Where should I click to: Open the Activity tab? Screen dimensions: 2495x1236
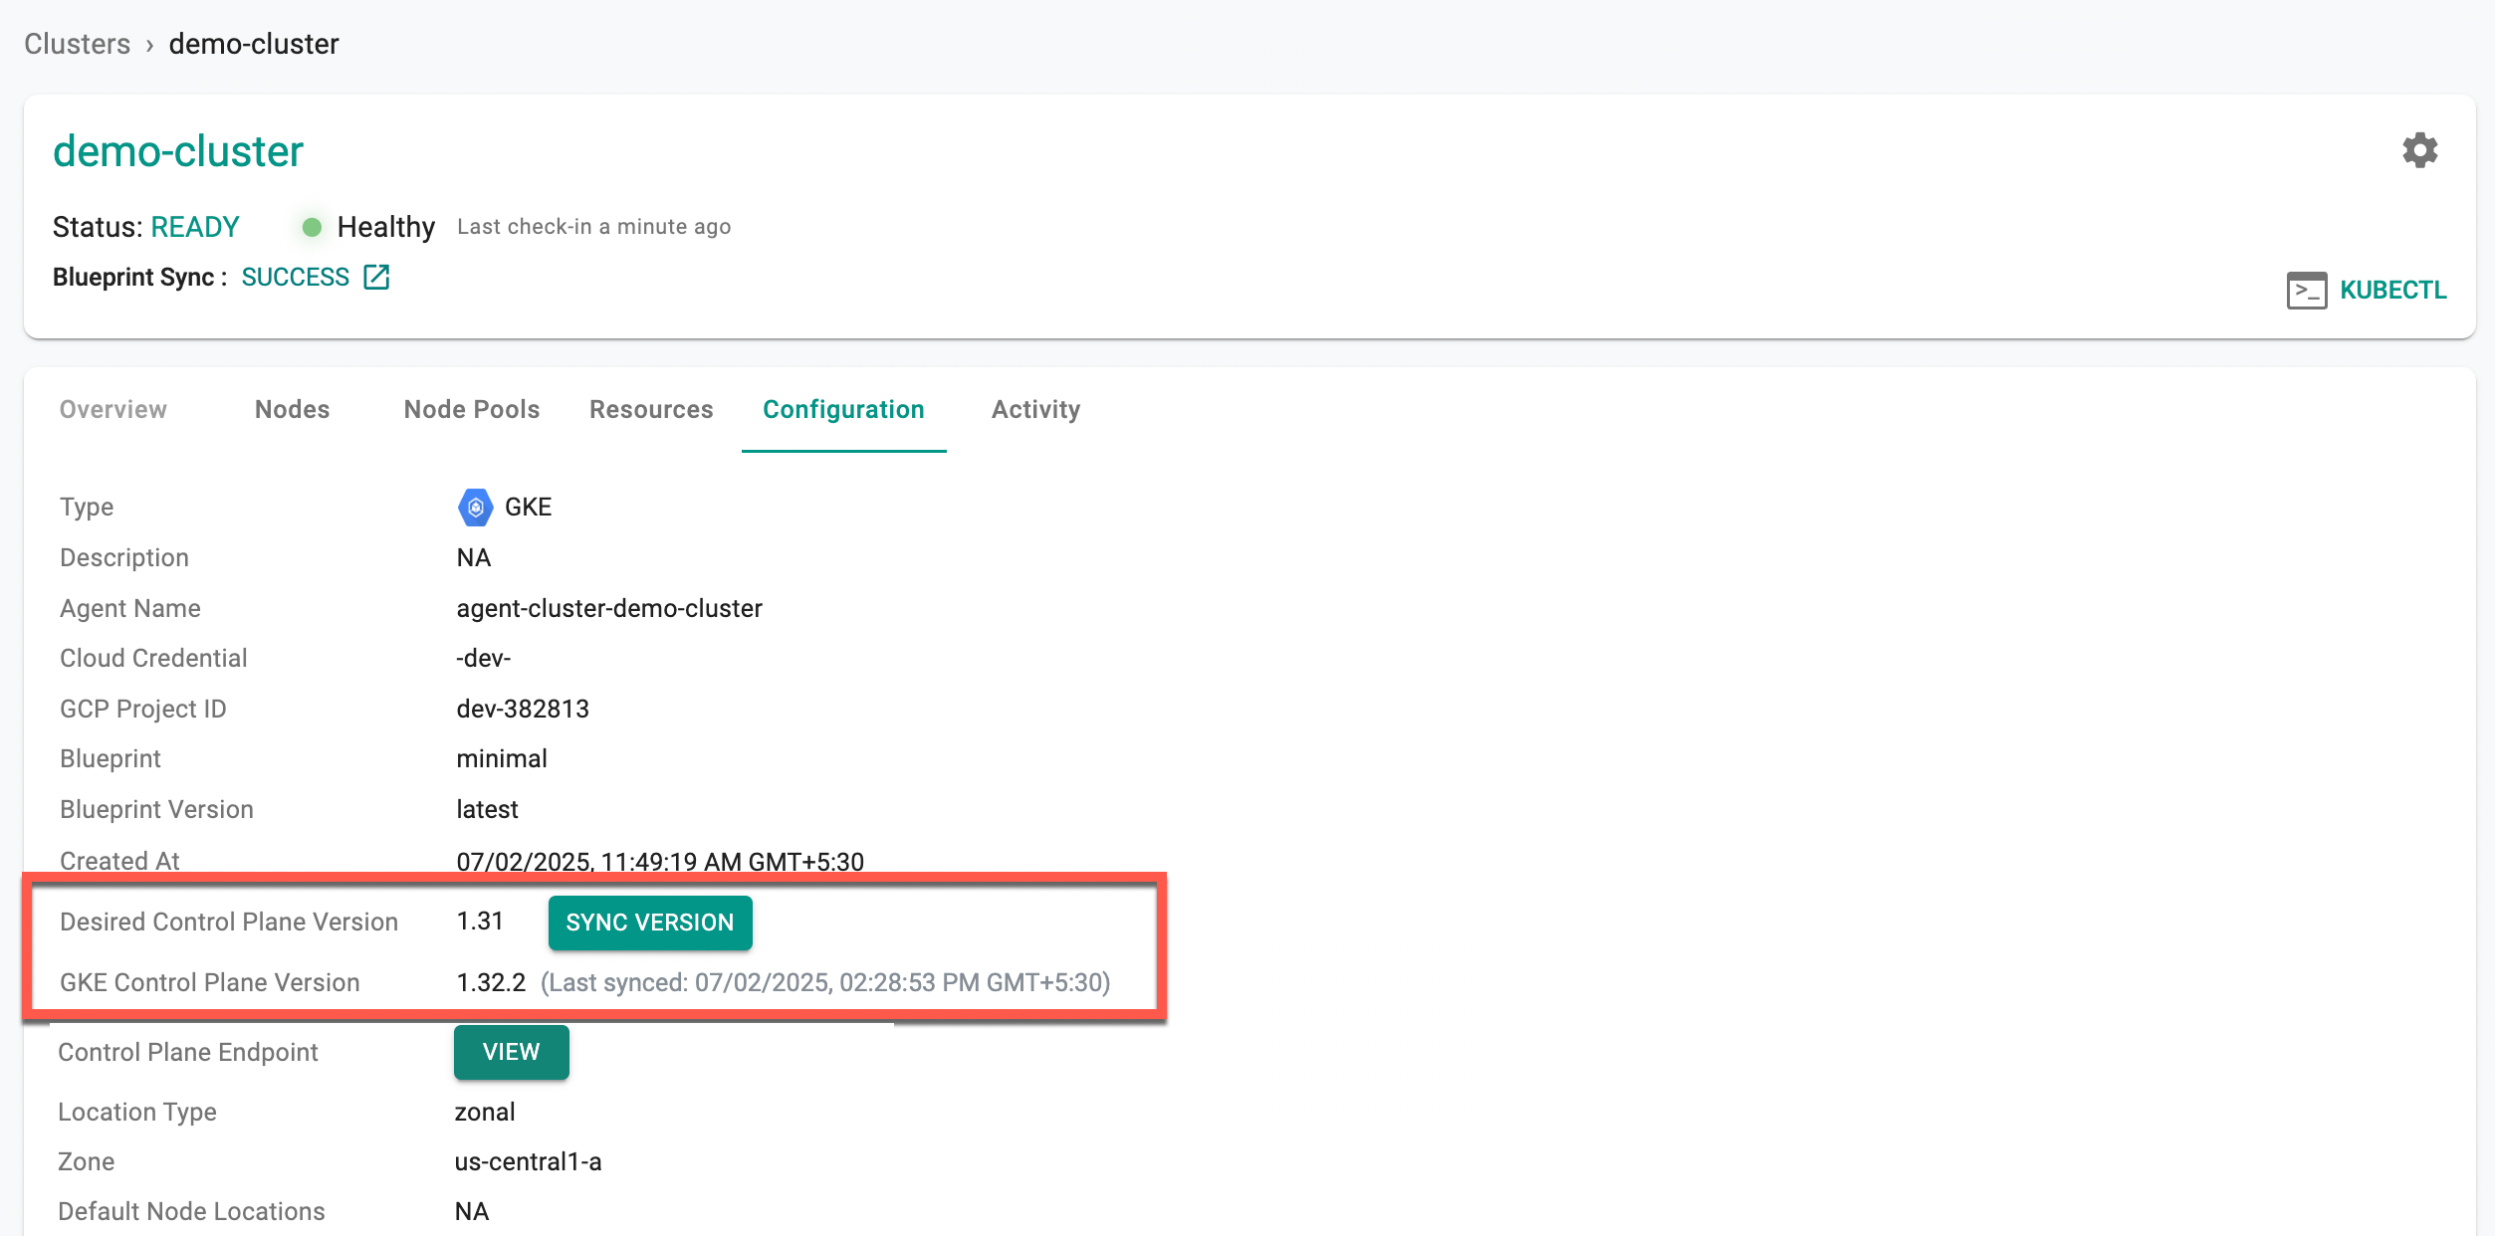pyautogui.click(x=1035, y=409)
